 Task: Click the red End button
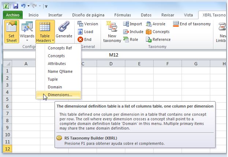85,40
